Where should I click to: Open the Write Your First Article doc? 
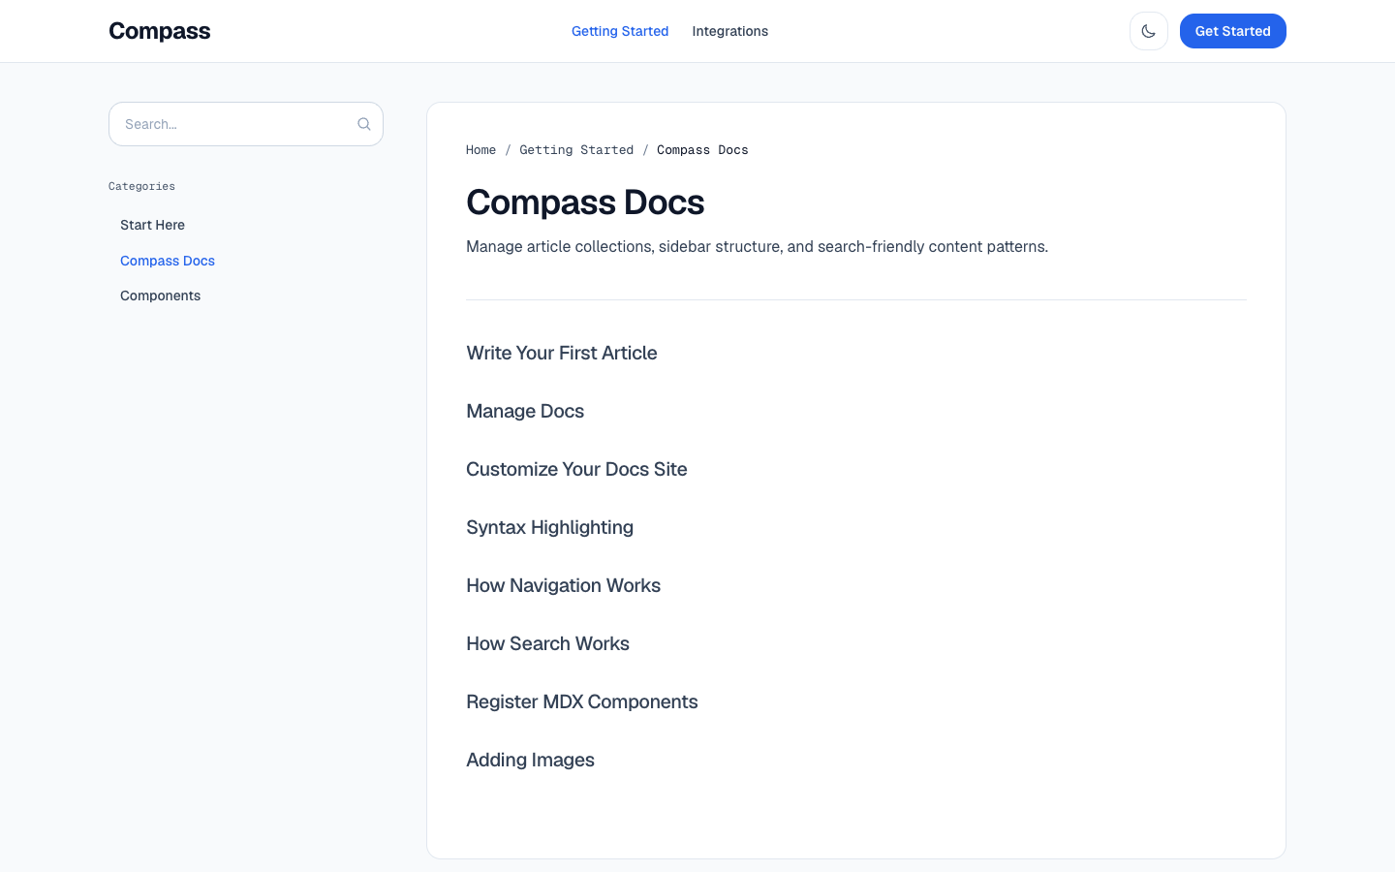[562, 353]
